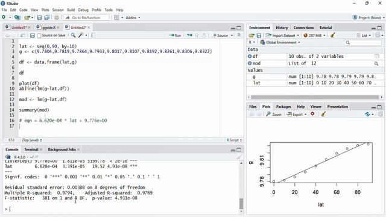
Task: Save all open documents icon
Action: point(47,17)
